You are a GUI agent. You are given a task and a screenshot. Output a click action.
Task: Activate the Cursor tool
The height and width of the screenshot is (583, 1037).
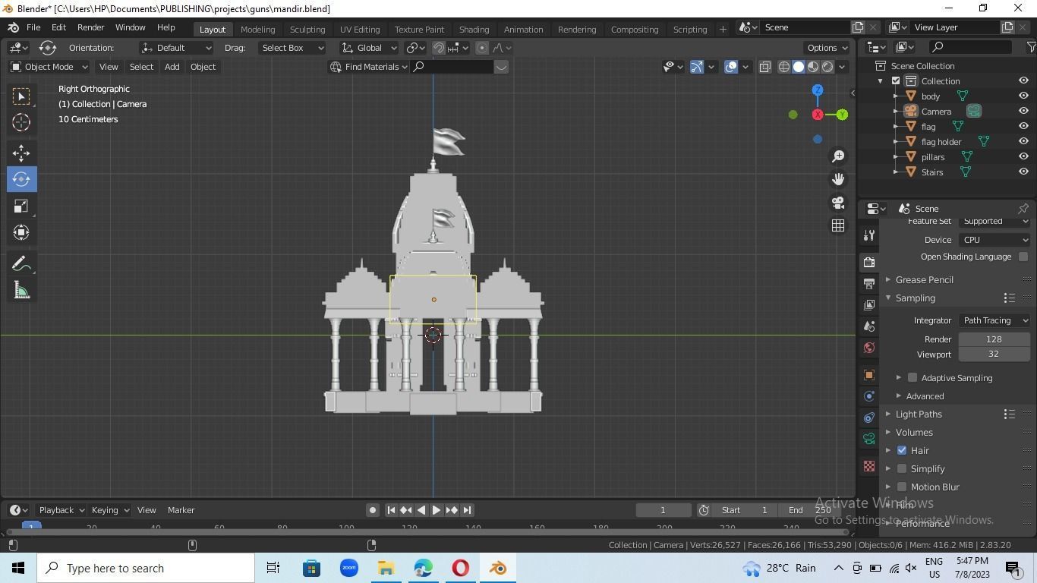click(21, 122)
